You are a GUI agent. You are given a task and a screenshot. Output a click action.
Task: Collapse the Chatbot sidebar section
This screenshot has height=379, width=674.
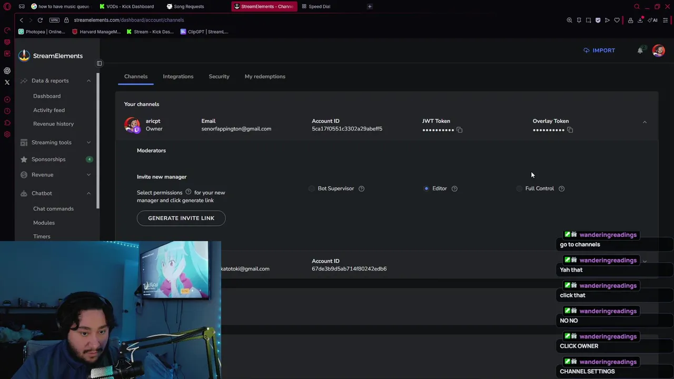click(x=88, y=193)
